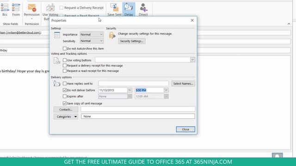Image resolution: width=296 pixels, height=166 pixels.
Task: Click the Have replies sent to text field
Action: click(x=134, y=83)
